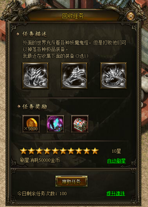Click the 今日剩余任务次数 counter
This screenshot has width=148, height=207.
click(x=42, y=194)
